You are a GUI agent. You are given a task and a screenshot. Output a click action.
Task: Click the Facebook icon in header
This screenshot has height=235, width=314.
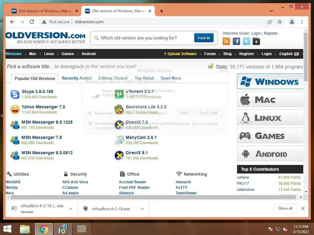[x=236, y=41]
